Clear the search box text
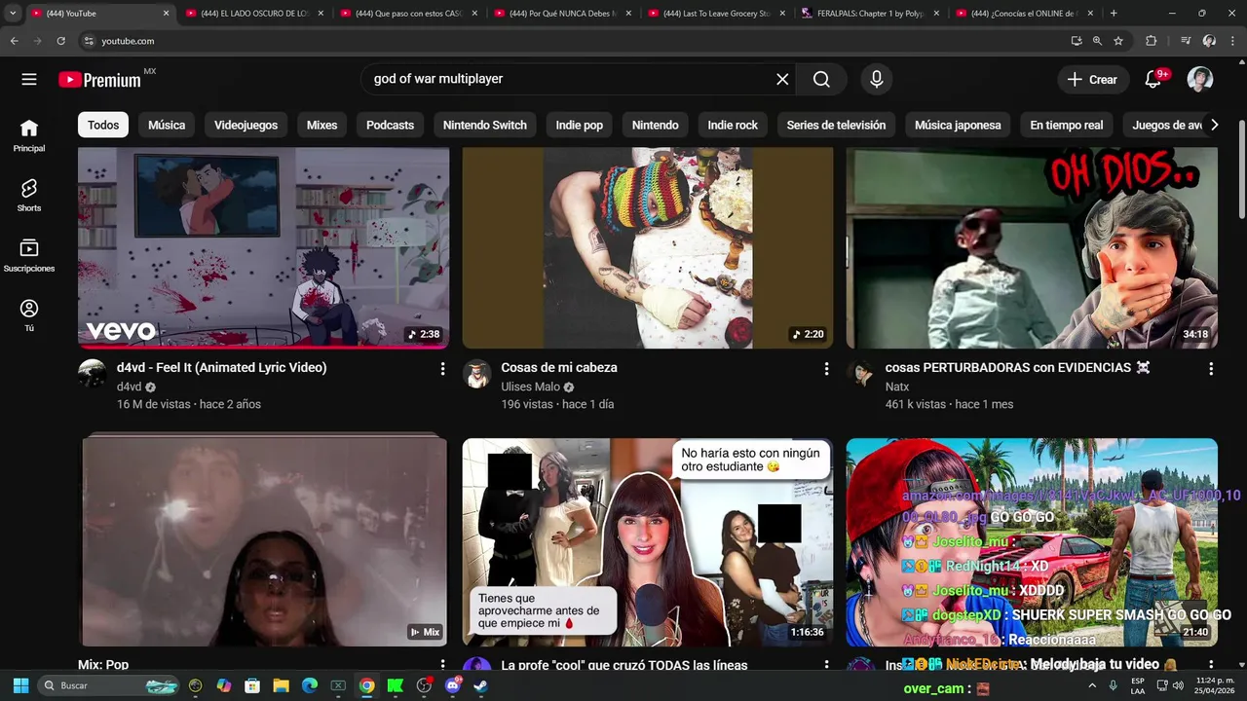1247x701 pixels. pyautogui.click(x=782, y=79)
